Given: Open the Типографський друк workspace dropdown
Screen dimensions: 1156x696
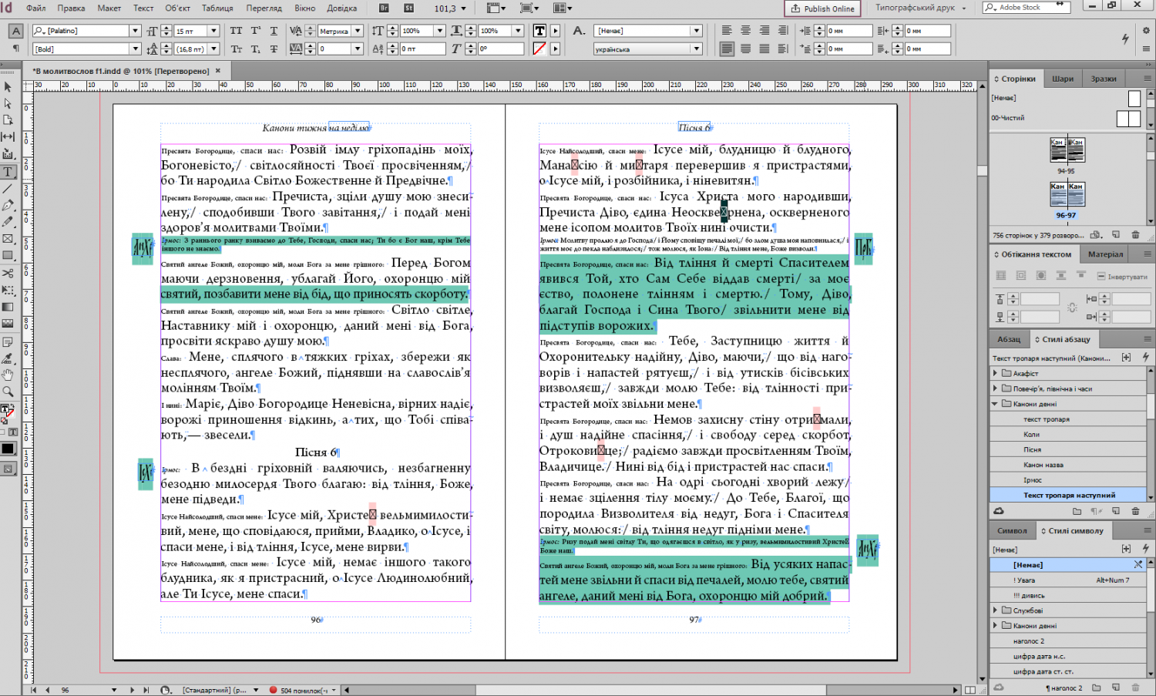Looking at the screenshot, I should [x=921, y=8].
